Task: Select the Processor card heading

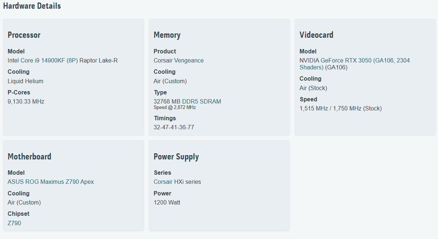Action: point(24,35)
